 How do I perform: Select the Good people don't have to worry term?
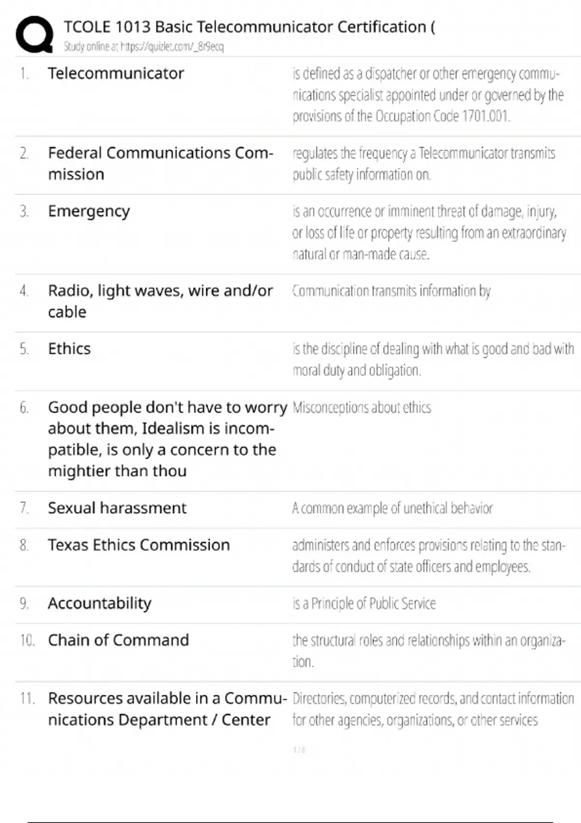[167, 439]
